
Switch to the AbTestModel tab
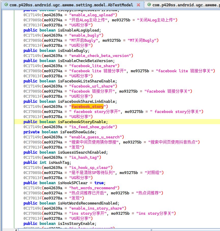[x=71, y=5]
